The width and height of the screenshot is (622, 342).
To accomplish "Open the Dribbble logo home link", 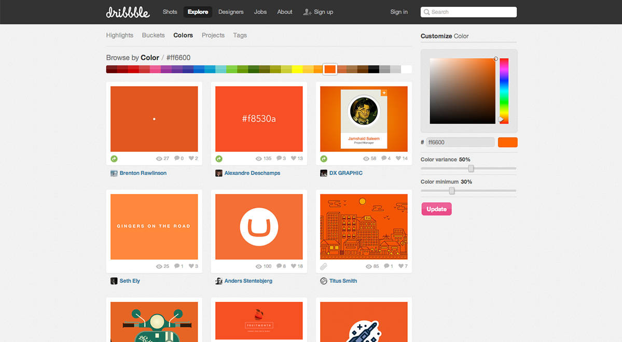I will pyautogui.click(x=128, y=12).
